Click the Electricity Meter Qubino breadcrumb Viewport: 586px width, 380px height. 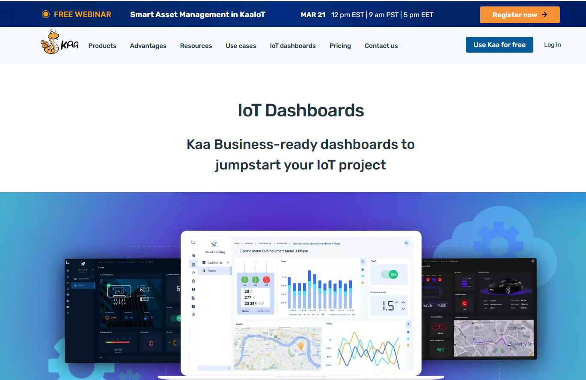pos(316,243)
